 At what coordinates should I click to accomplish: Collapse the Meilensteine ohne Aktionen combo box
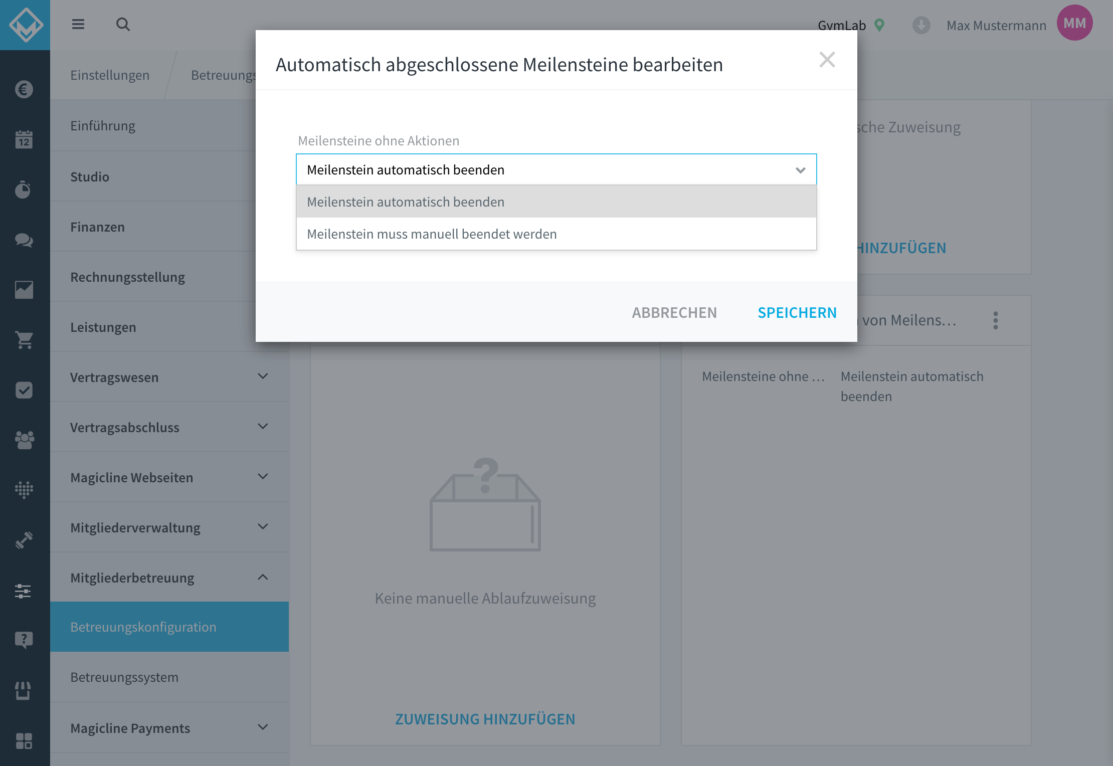[556, 170]
